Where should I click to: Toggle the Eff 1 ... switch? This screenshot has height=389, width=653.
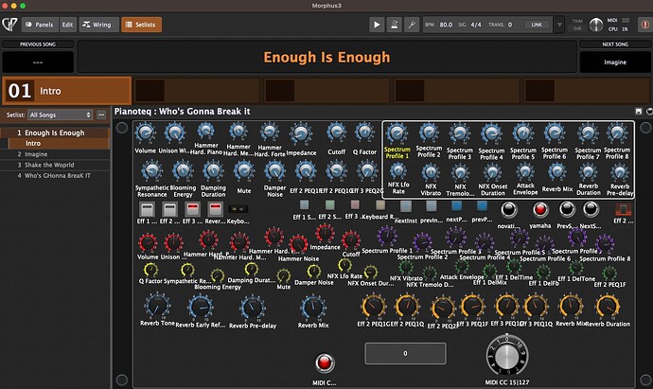click(x=147, y=209)
